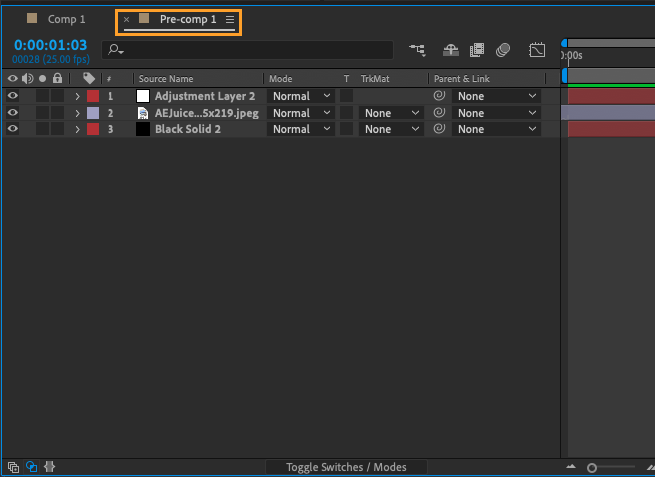
Task: Click Toggle Switches / Modes button
Action: tap(346, 467)
